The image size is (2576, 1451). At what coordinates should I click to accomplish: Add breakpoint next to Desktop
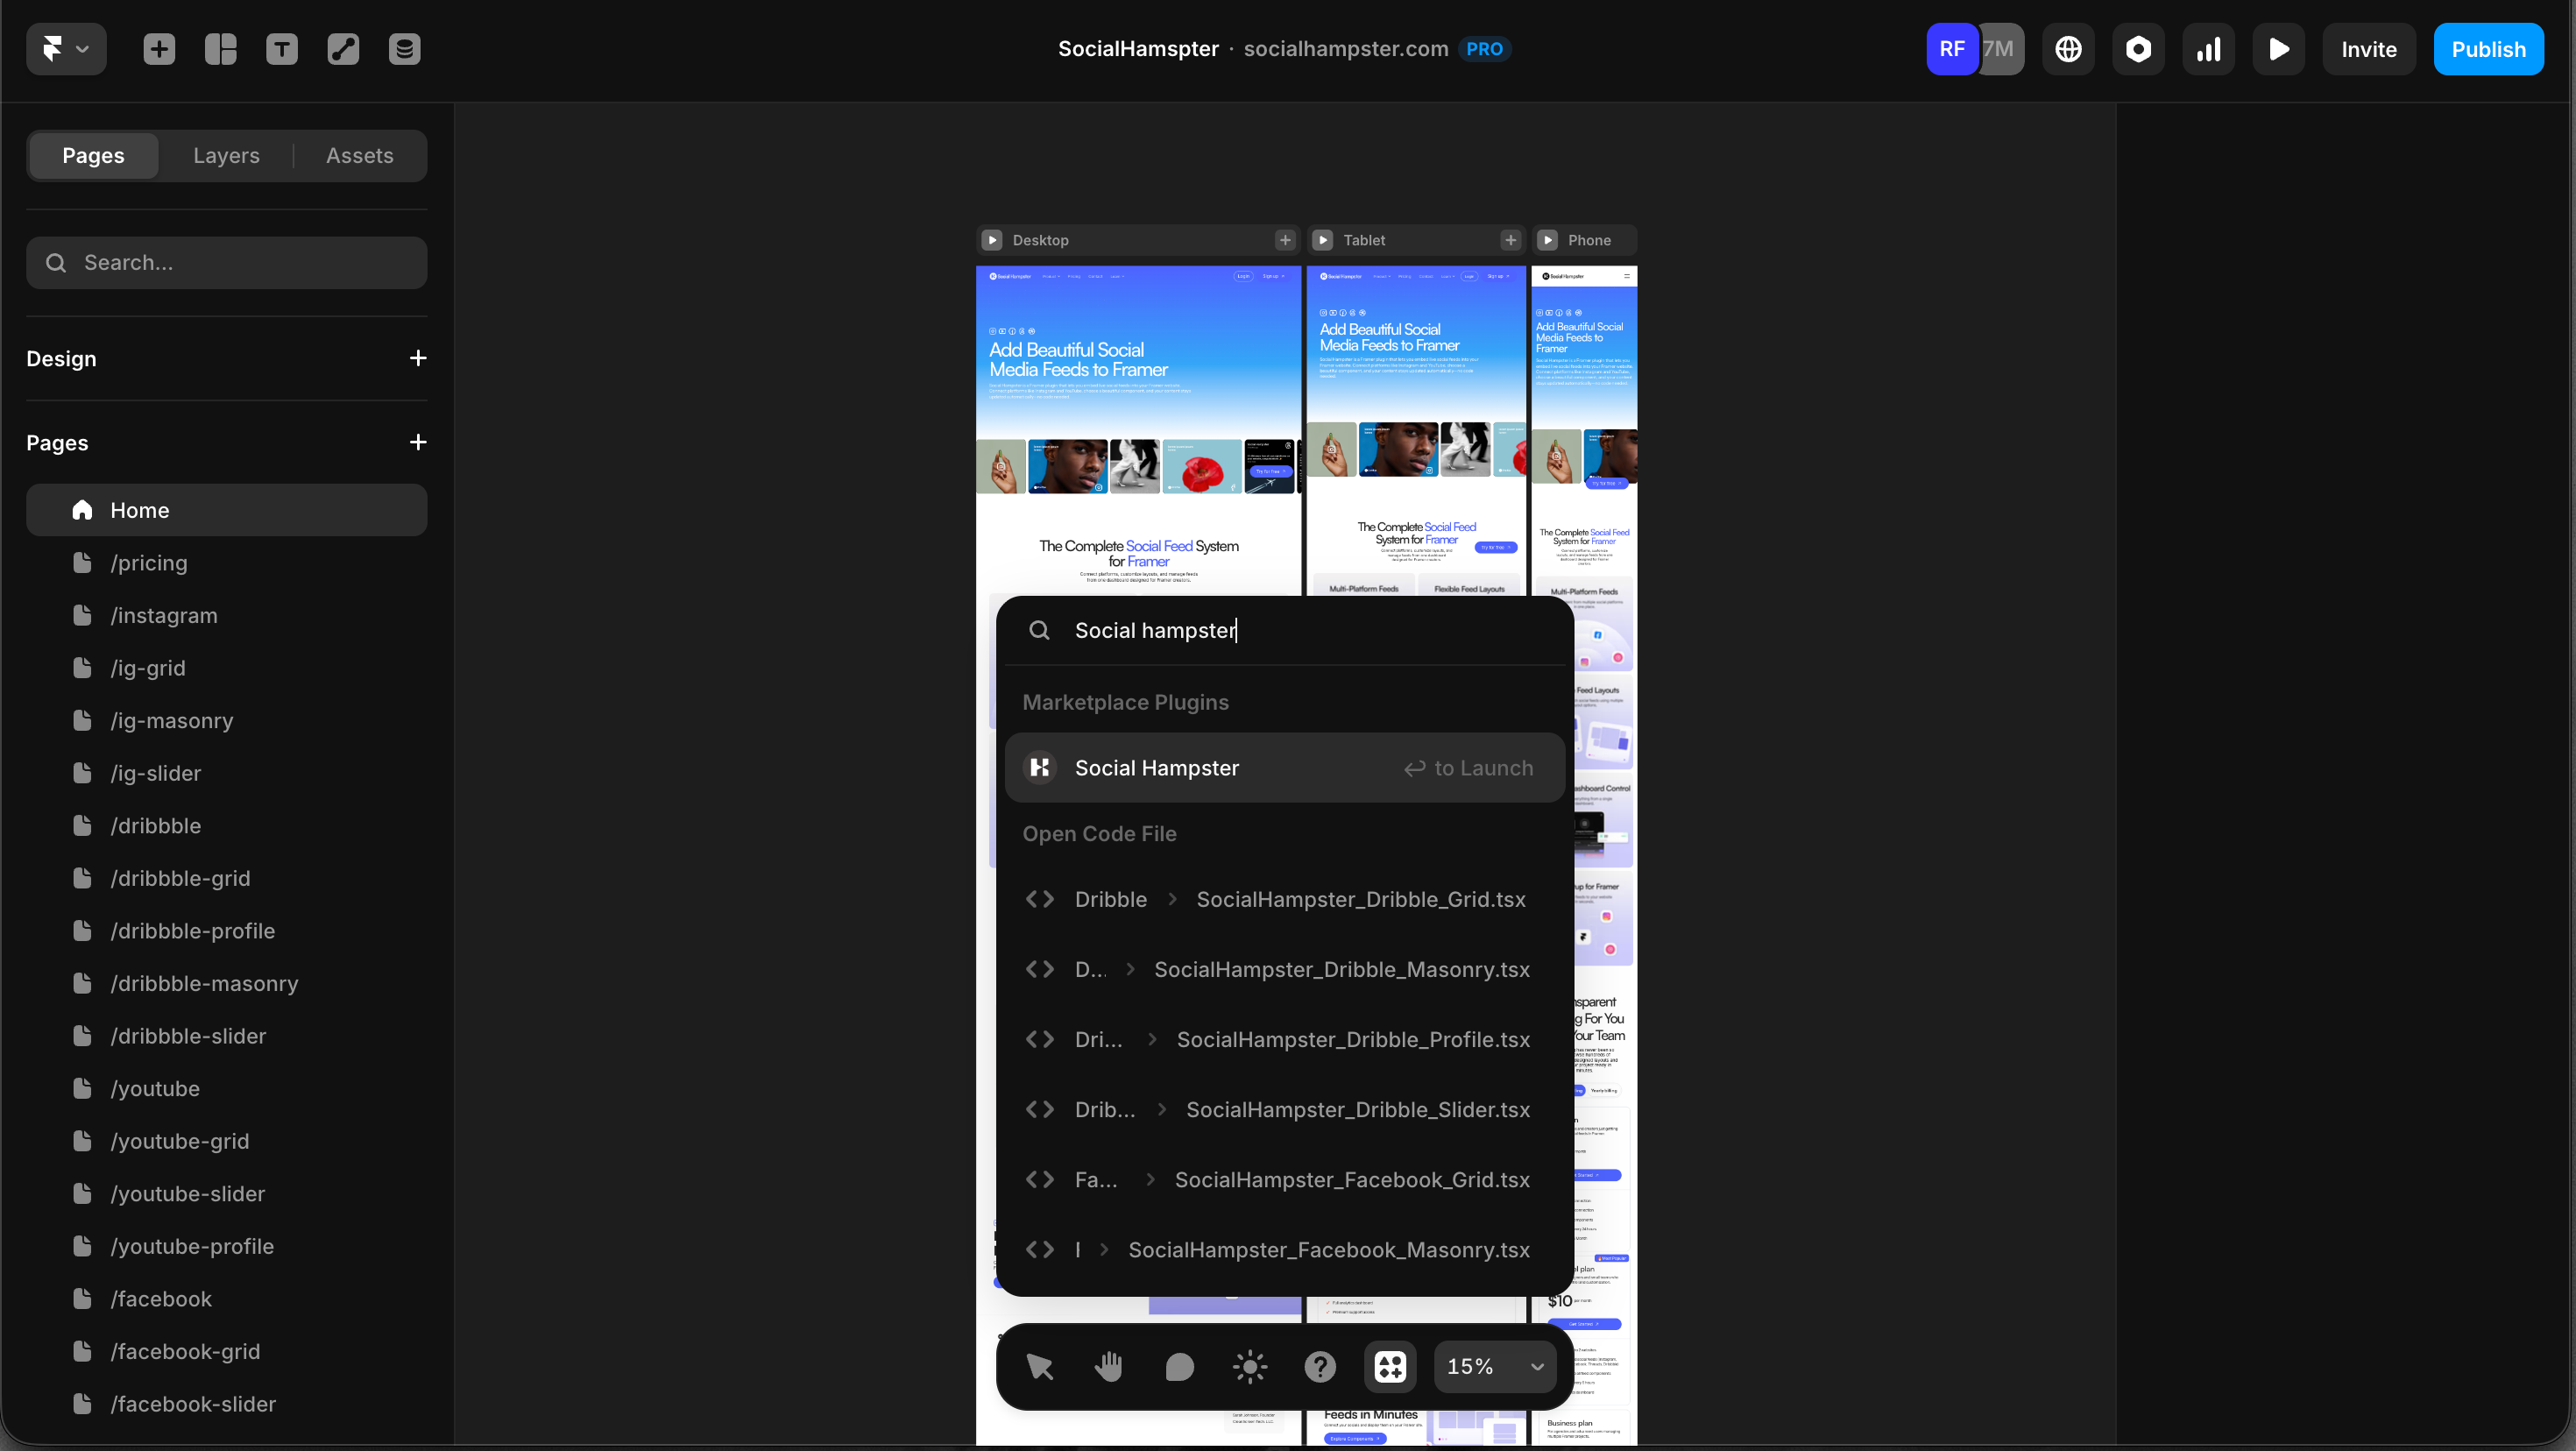click(1285, 240)
